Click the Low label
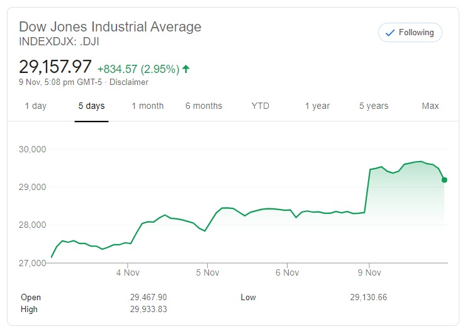The height and width of the screenshot is (331, 465). pos(248,297)
